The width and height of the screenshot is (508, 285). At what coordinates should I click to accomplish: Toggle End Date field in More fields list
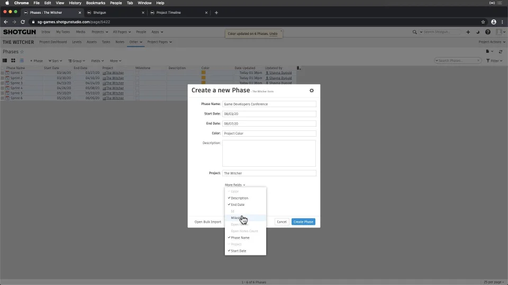[245, 205]
